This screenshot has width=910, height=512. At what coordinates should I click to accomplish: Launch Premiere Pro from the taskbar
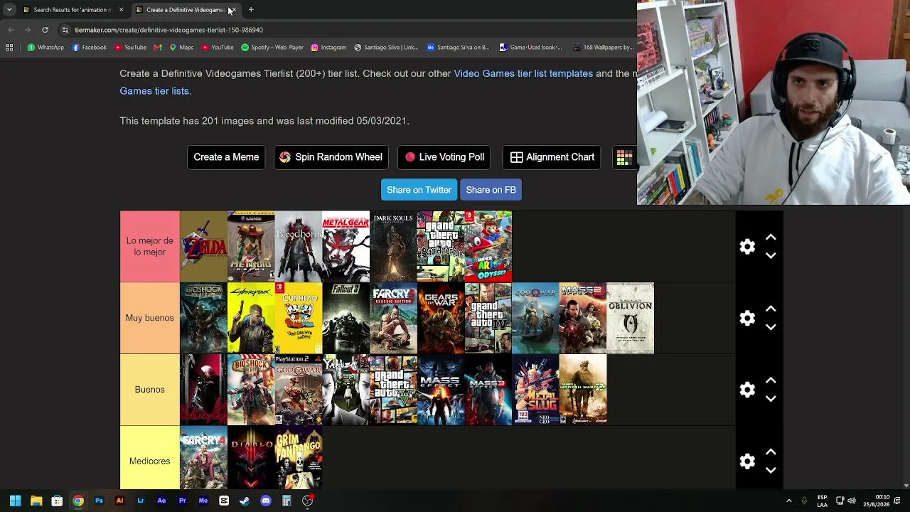pyautogui.click(x=182, y=501)
